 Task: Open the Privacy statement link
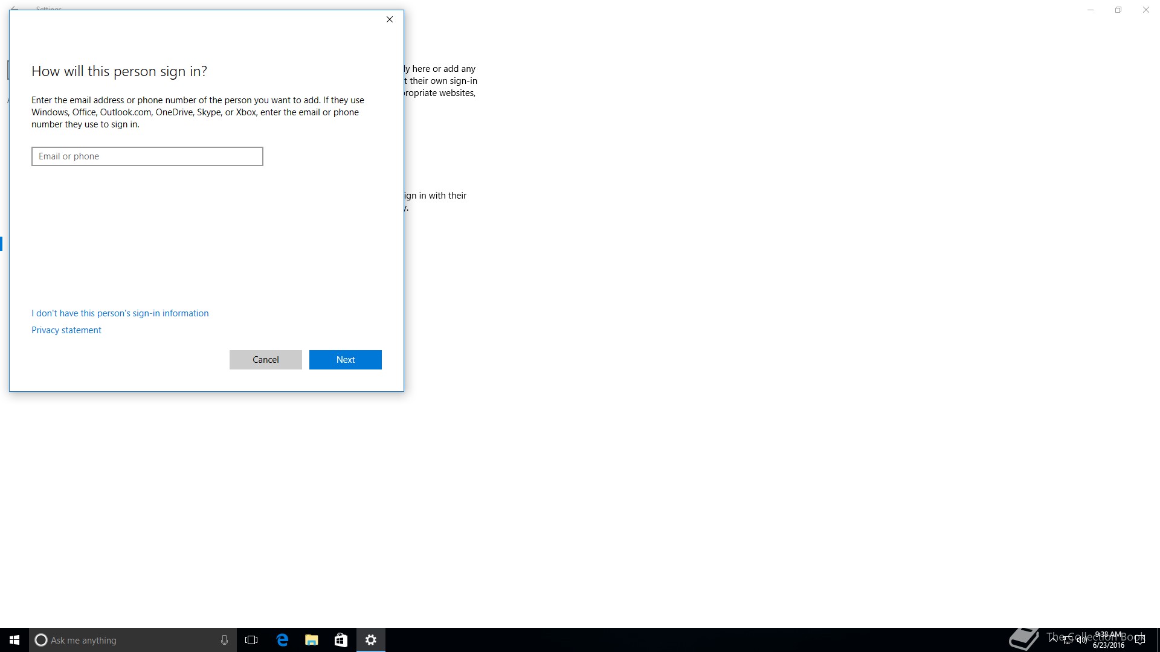(66, 330)
